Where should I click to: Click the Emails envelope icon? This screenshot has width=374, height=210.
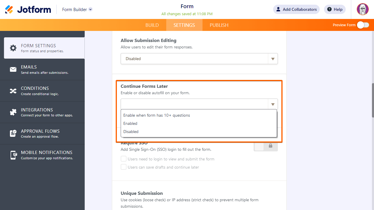pos(13,69)
